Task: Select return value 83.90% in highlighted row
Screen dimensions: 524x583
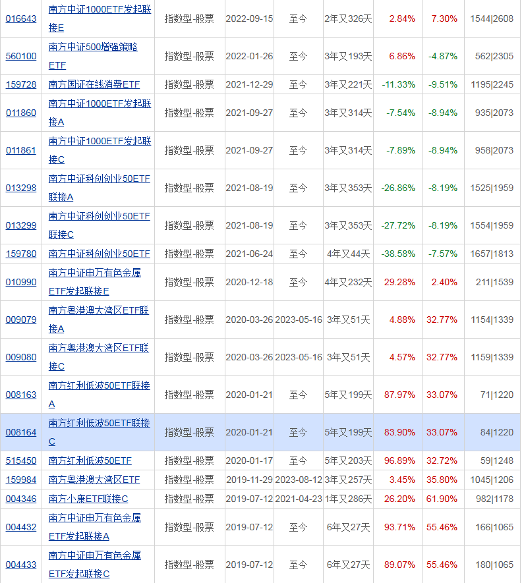Action: click(399, 432)
